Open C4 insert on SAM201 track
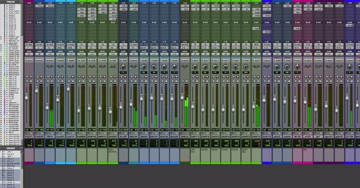 click(x=113, y=19)
